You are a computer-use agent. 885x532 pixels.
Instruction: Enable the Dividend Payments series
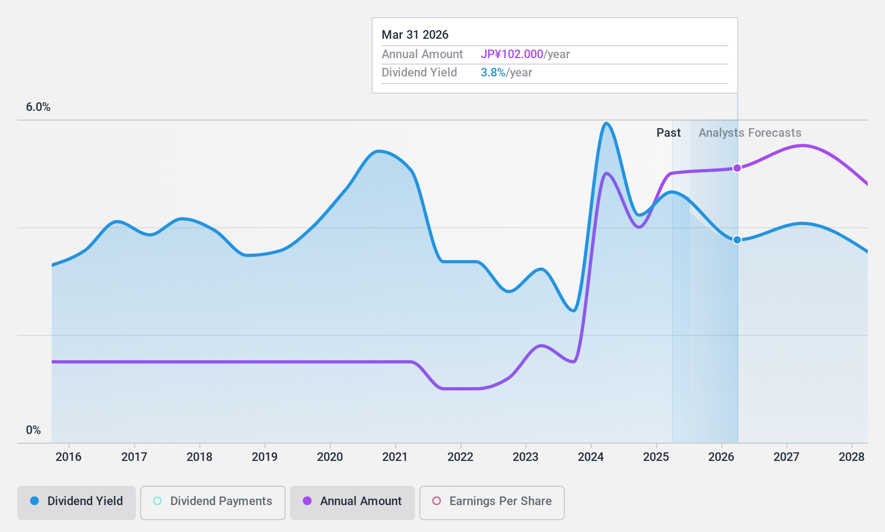pos(213,503)
